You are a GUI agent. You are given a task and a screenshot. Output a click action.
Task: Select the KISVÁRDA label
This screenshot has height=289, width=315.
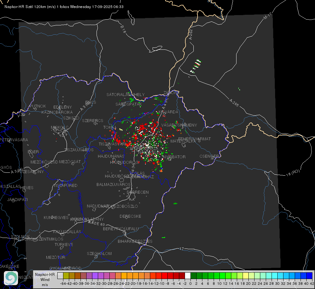(x=169, y=112)
